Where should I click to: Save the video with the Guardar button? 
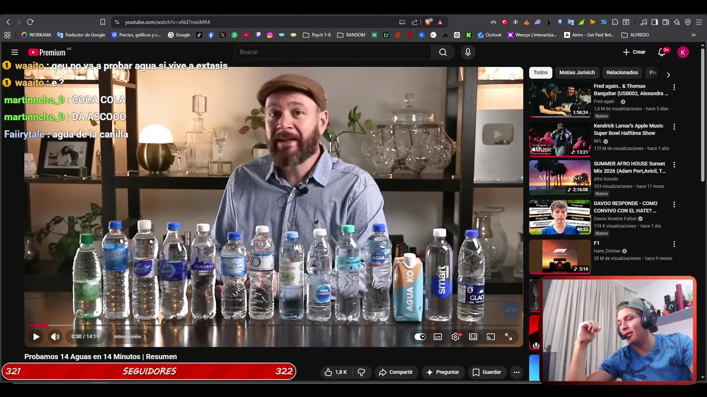coord(487,372)
